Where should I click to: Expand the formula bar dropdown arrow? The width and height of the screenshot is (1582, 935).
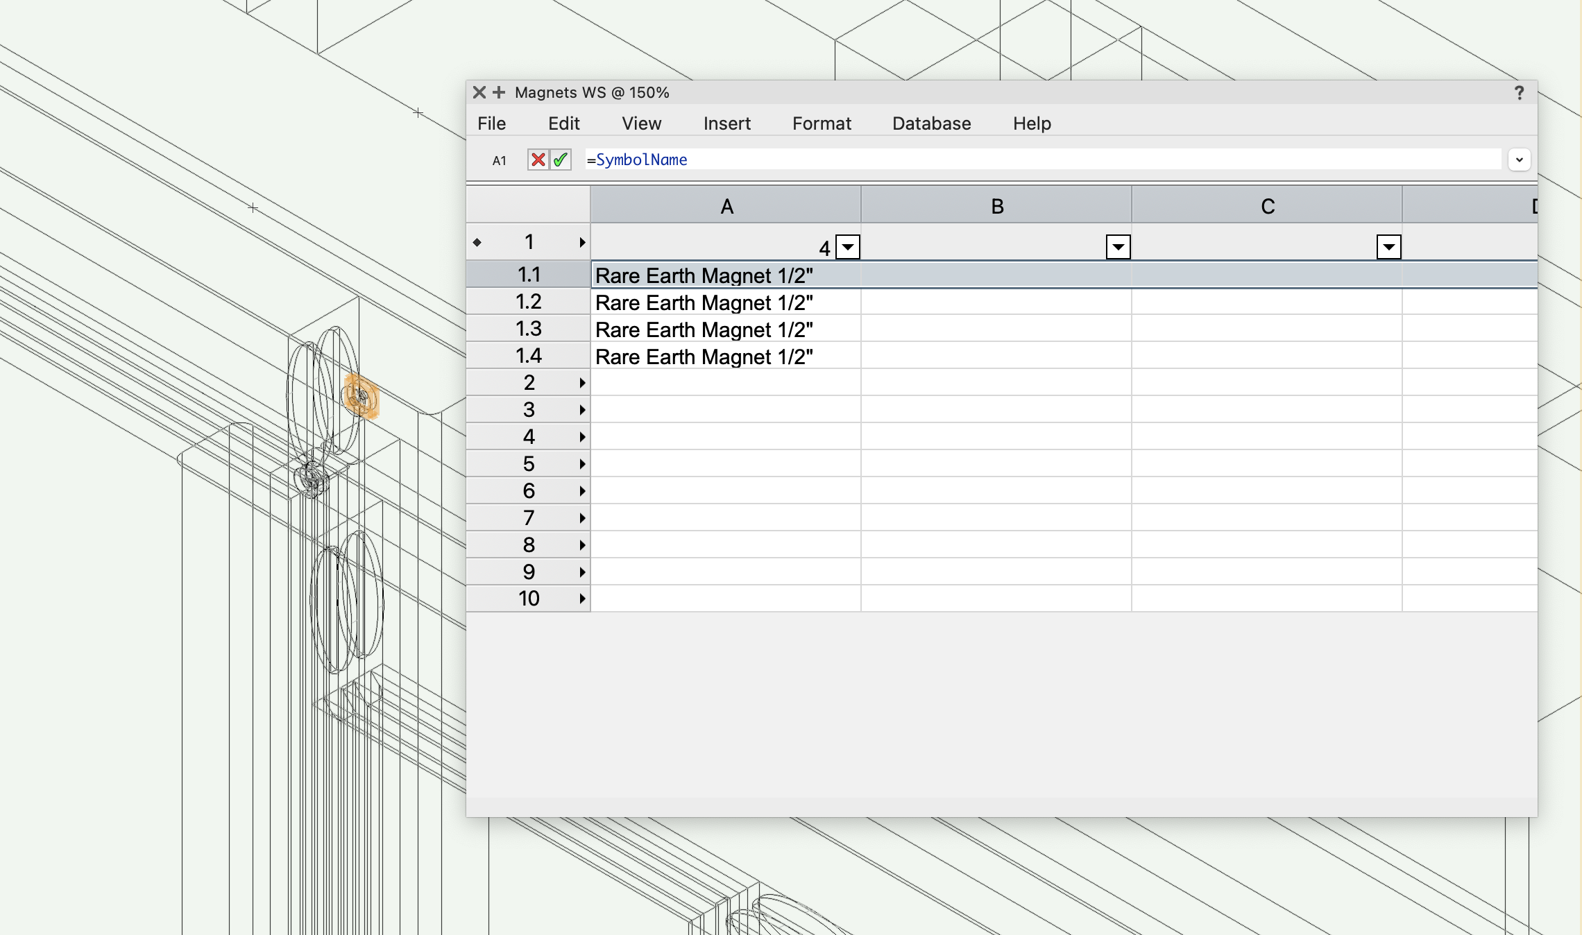tap(1519, 160)
